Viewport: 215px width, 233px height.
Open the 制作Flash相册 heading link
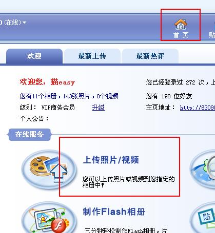114,211
